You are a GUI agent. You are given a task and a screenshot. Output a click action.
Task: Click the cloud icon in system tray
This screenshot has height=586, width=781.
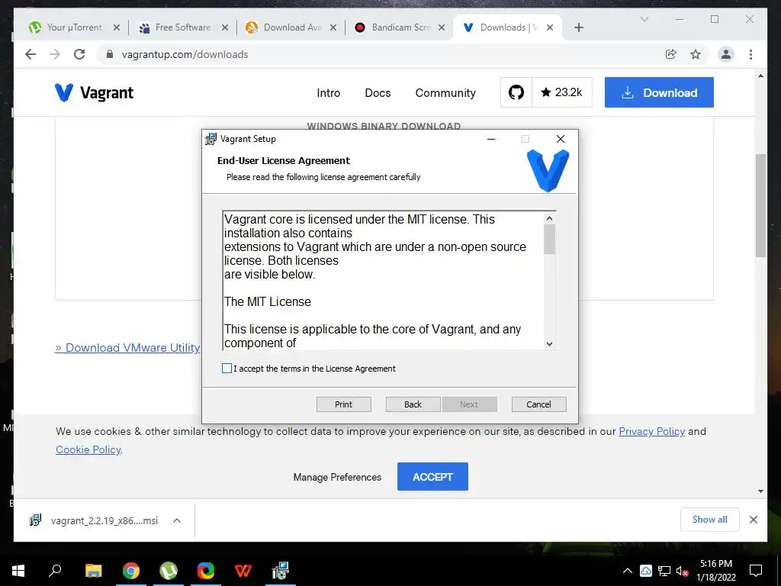coord(646,571)
